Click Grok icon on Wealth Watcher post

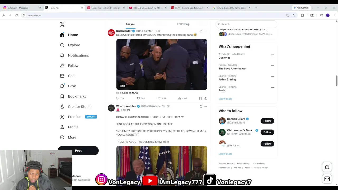click(201, 106)
